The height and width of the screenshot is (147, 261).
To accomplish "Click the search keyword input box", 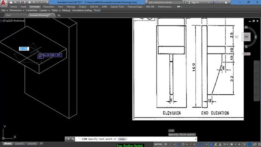I will pyautogui.click(x=164, y=2).
